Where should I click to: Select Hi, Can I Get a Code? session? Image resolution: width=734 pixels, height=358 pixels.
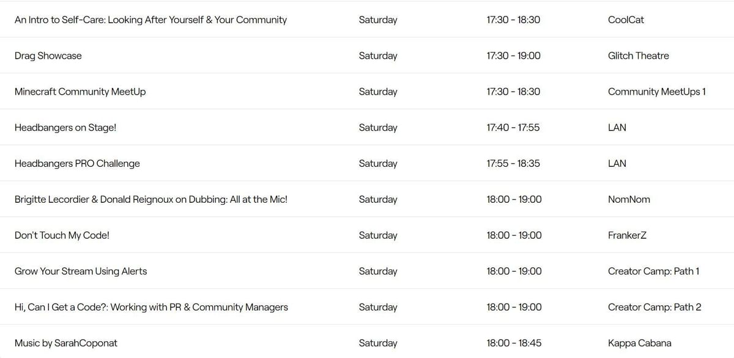151,307
